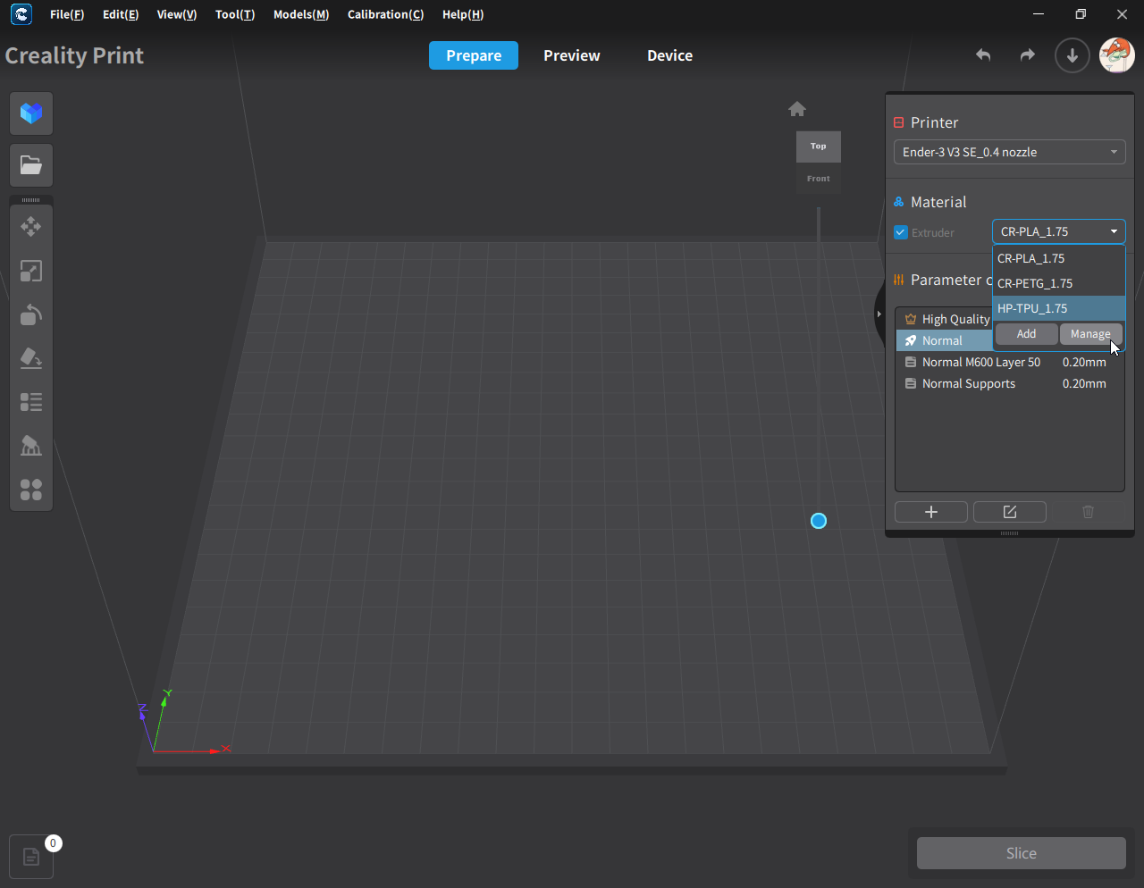Select the support structure tool icon
Image resolution: width=1144 pixels, height=888 pixels.
[x=31, y=446]
